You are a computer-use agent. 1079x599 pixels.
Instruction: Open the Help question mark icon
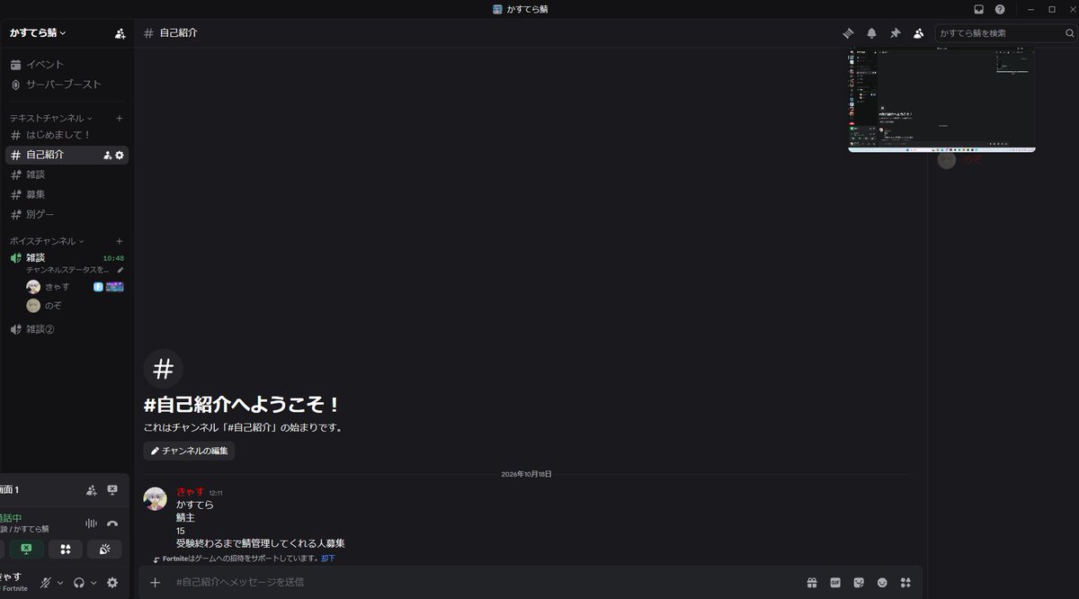coord(1000,9)
